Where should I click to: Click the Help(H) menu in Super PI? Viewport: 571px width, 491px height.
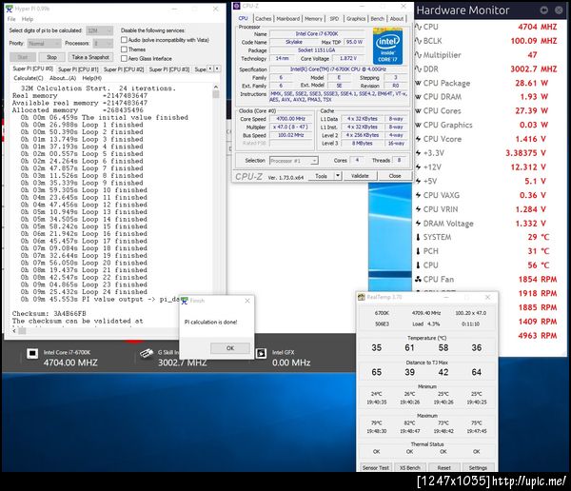pos(91,78)
